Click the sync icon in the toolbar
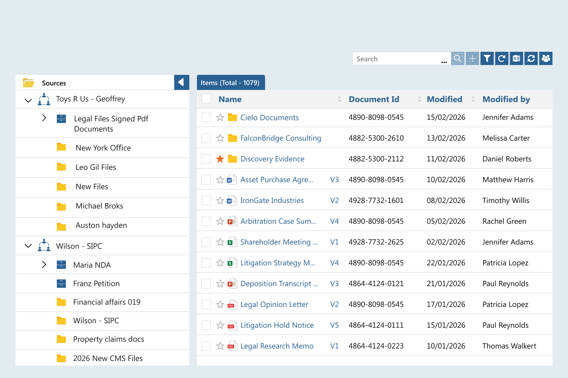Image resolution: width=568 pixels, height=378 pixels. coord(531,58)
